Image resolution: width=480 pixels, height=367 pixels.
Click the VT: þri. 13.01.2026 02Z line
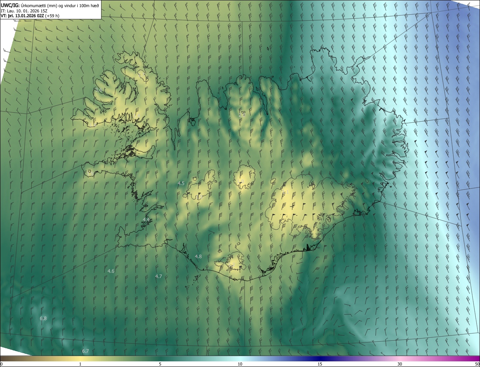[x=30, y=16]
